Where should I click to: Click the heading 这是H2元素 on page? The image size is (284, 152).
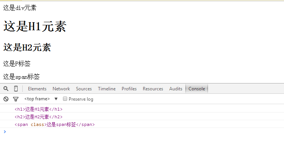27,47
